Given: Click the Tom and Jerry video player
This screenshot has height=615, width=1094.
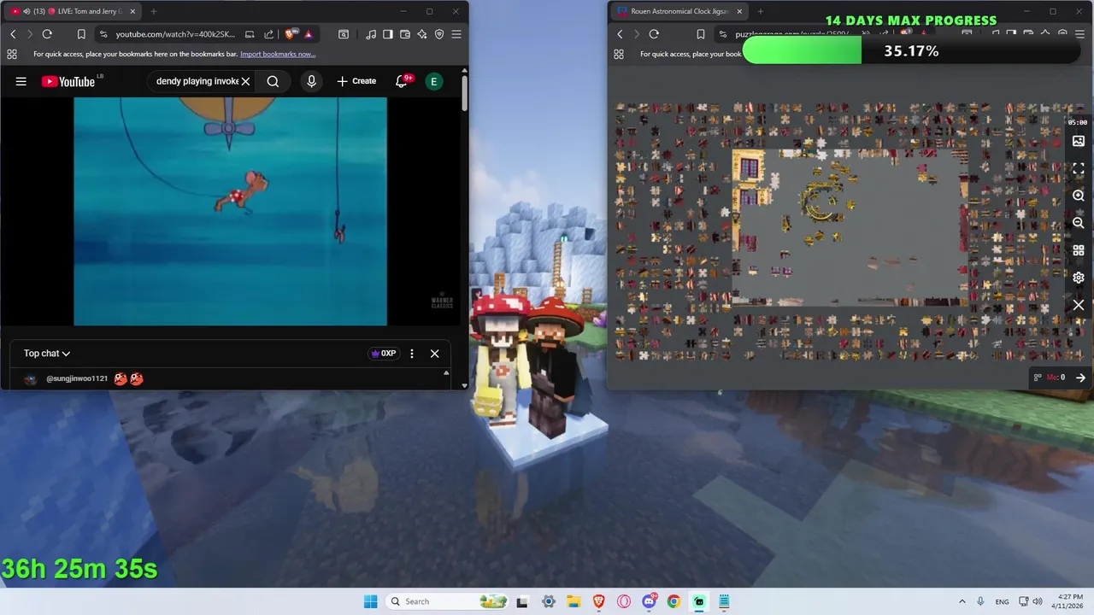Looking at the screenshot, I should [230, 211].
